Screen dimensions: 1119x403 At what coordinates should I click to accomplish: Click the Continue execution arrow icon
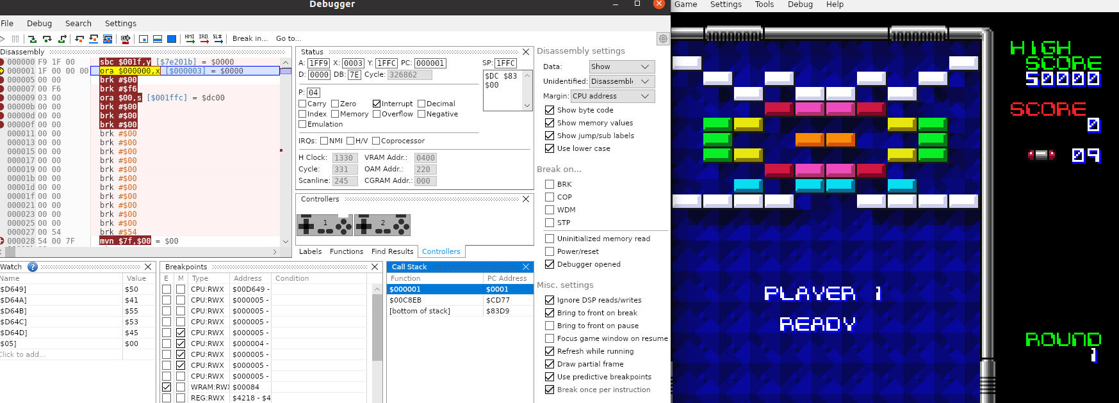click(x=3, y=39)
